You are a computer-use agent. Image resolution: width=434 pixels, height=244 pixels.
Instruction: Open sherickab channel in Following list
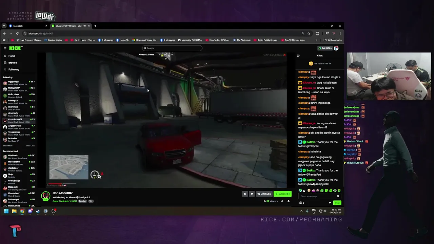[x=19, y=107]
